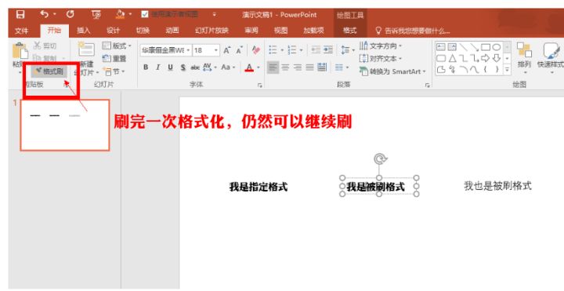Screen dimensions: 564x291
Task: Open the 文件 menu tab
Action: 22,31
